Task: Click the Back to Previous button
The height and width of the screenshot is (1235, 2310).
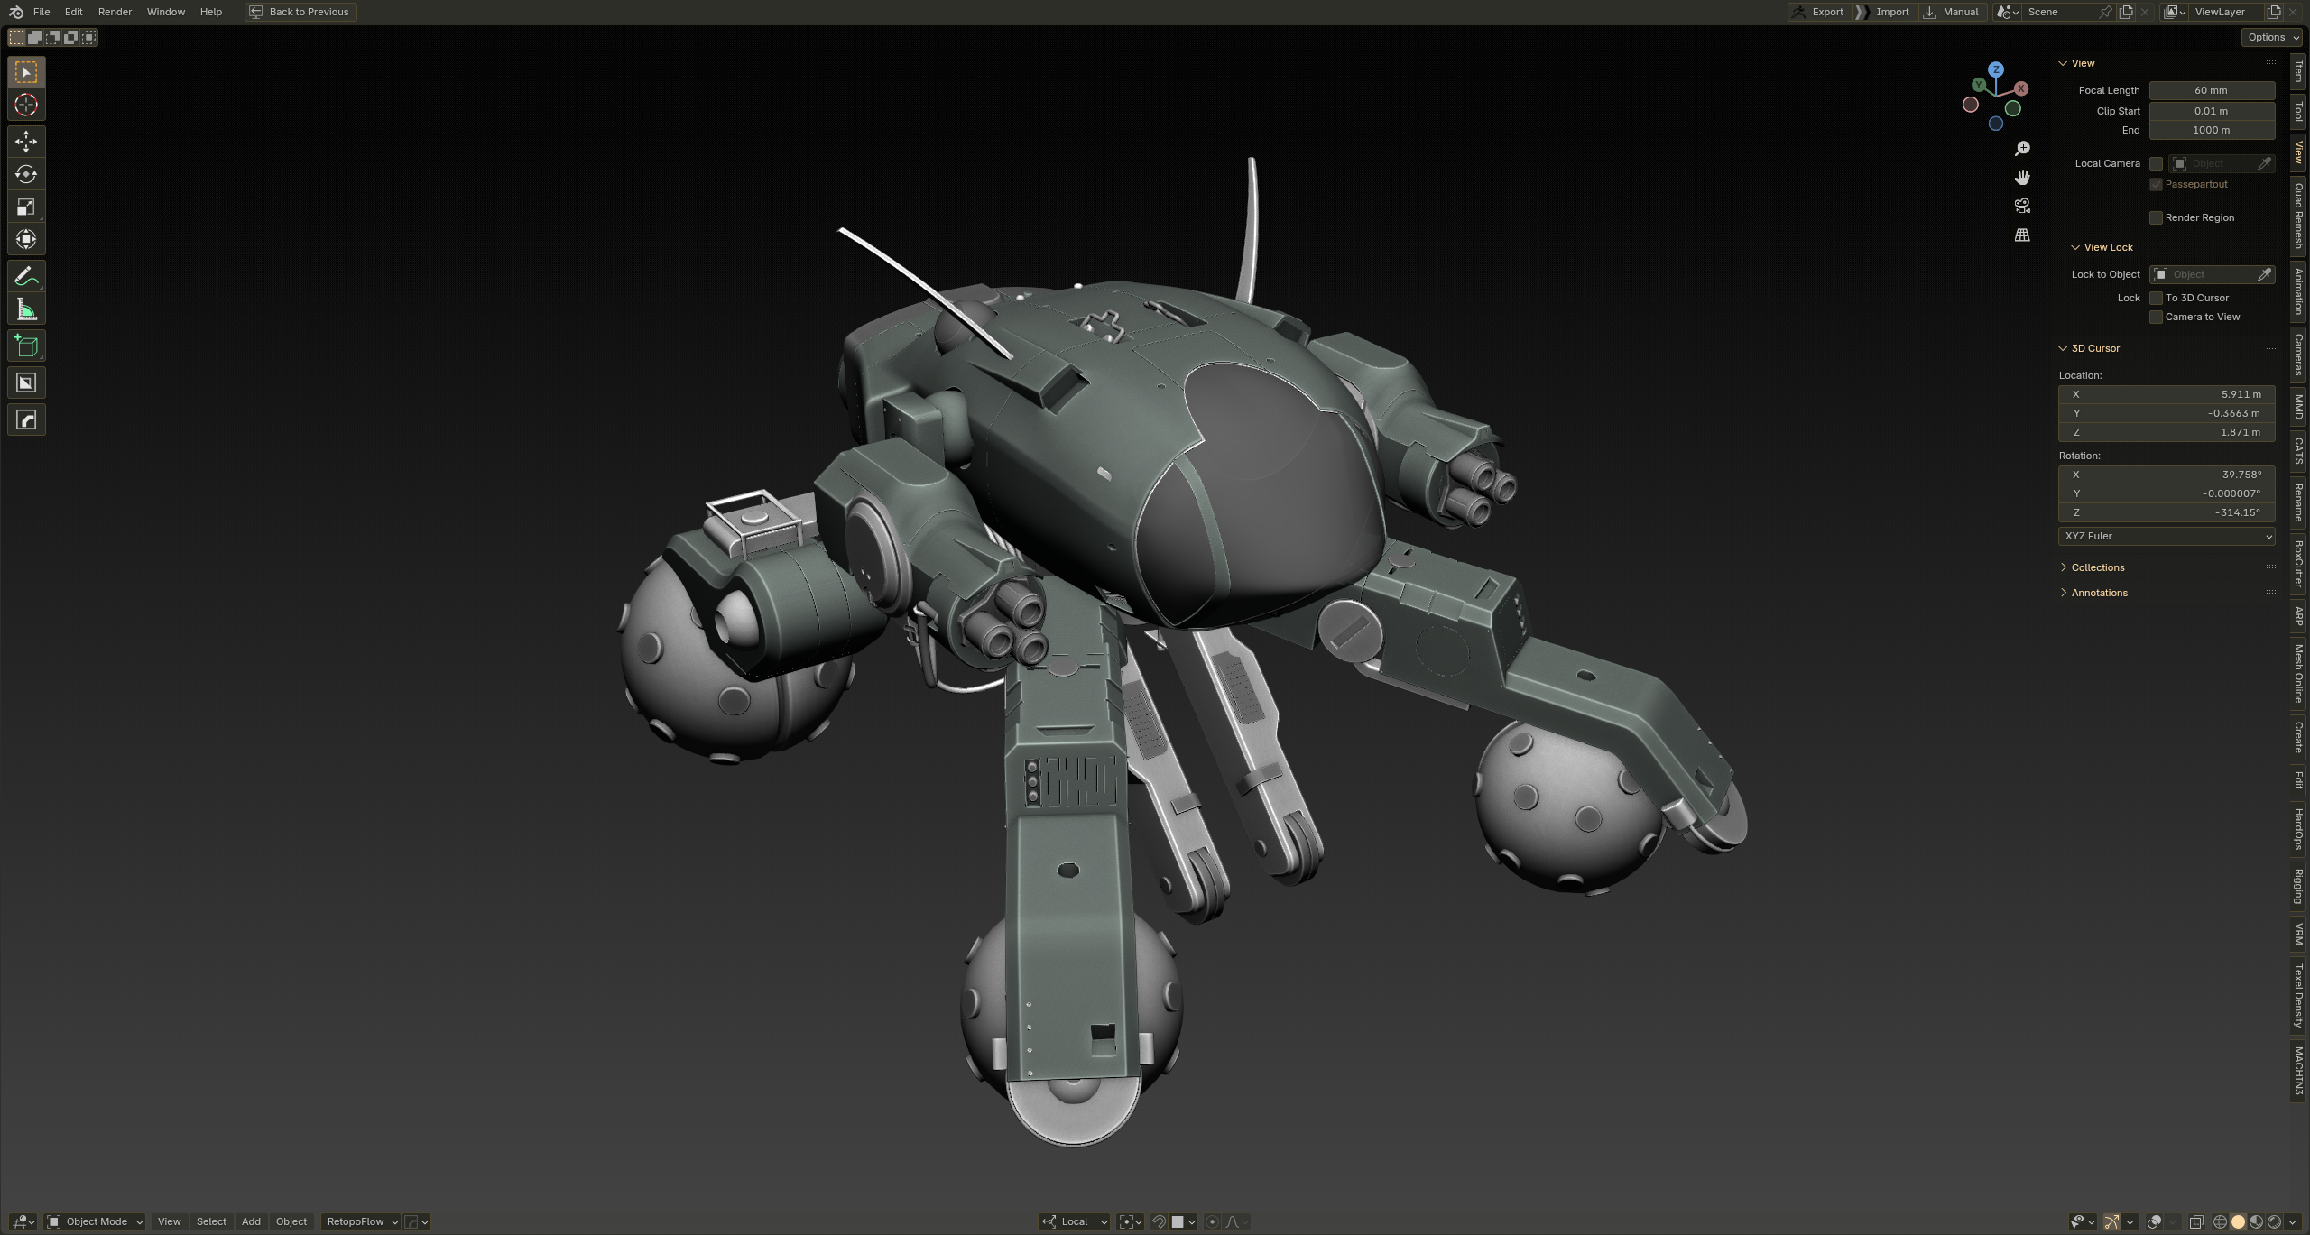Action: coord(300,12)
